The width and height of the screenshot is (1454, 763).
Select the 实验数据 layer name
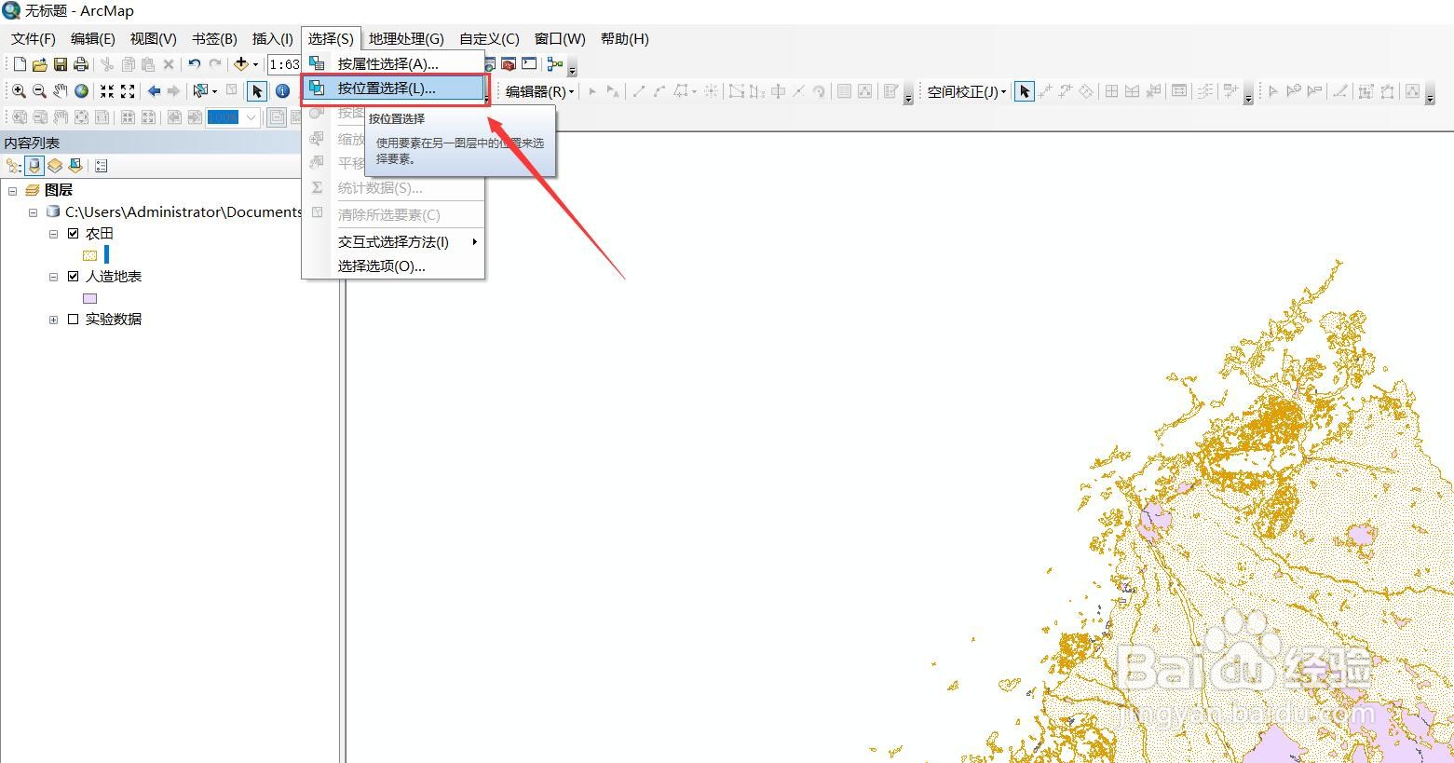click(114, 320)
